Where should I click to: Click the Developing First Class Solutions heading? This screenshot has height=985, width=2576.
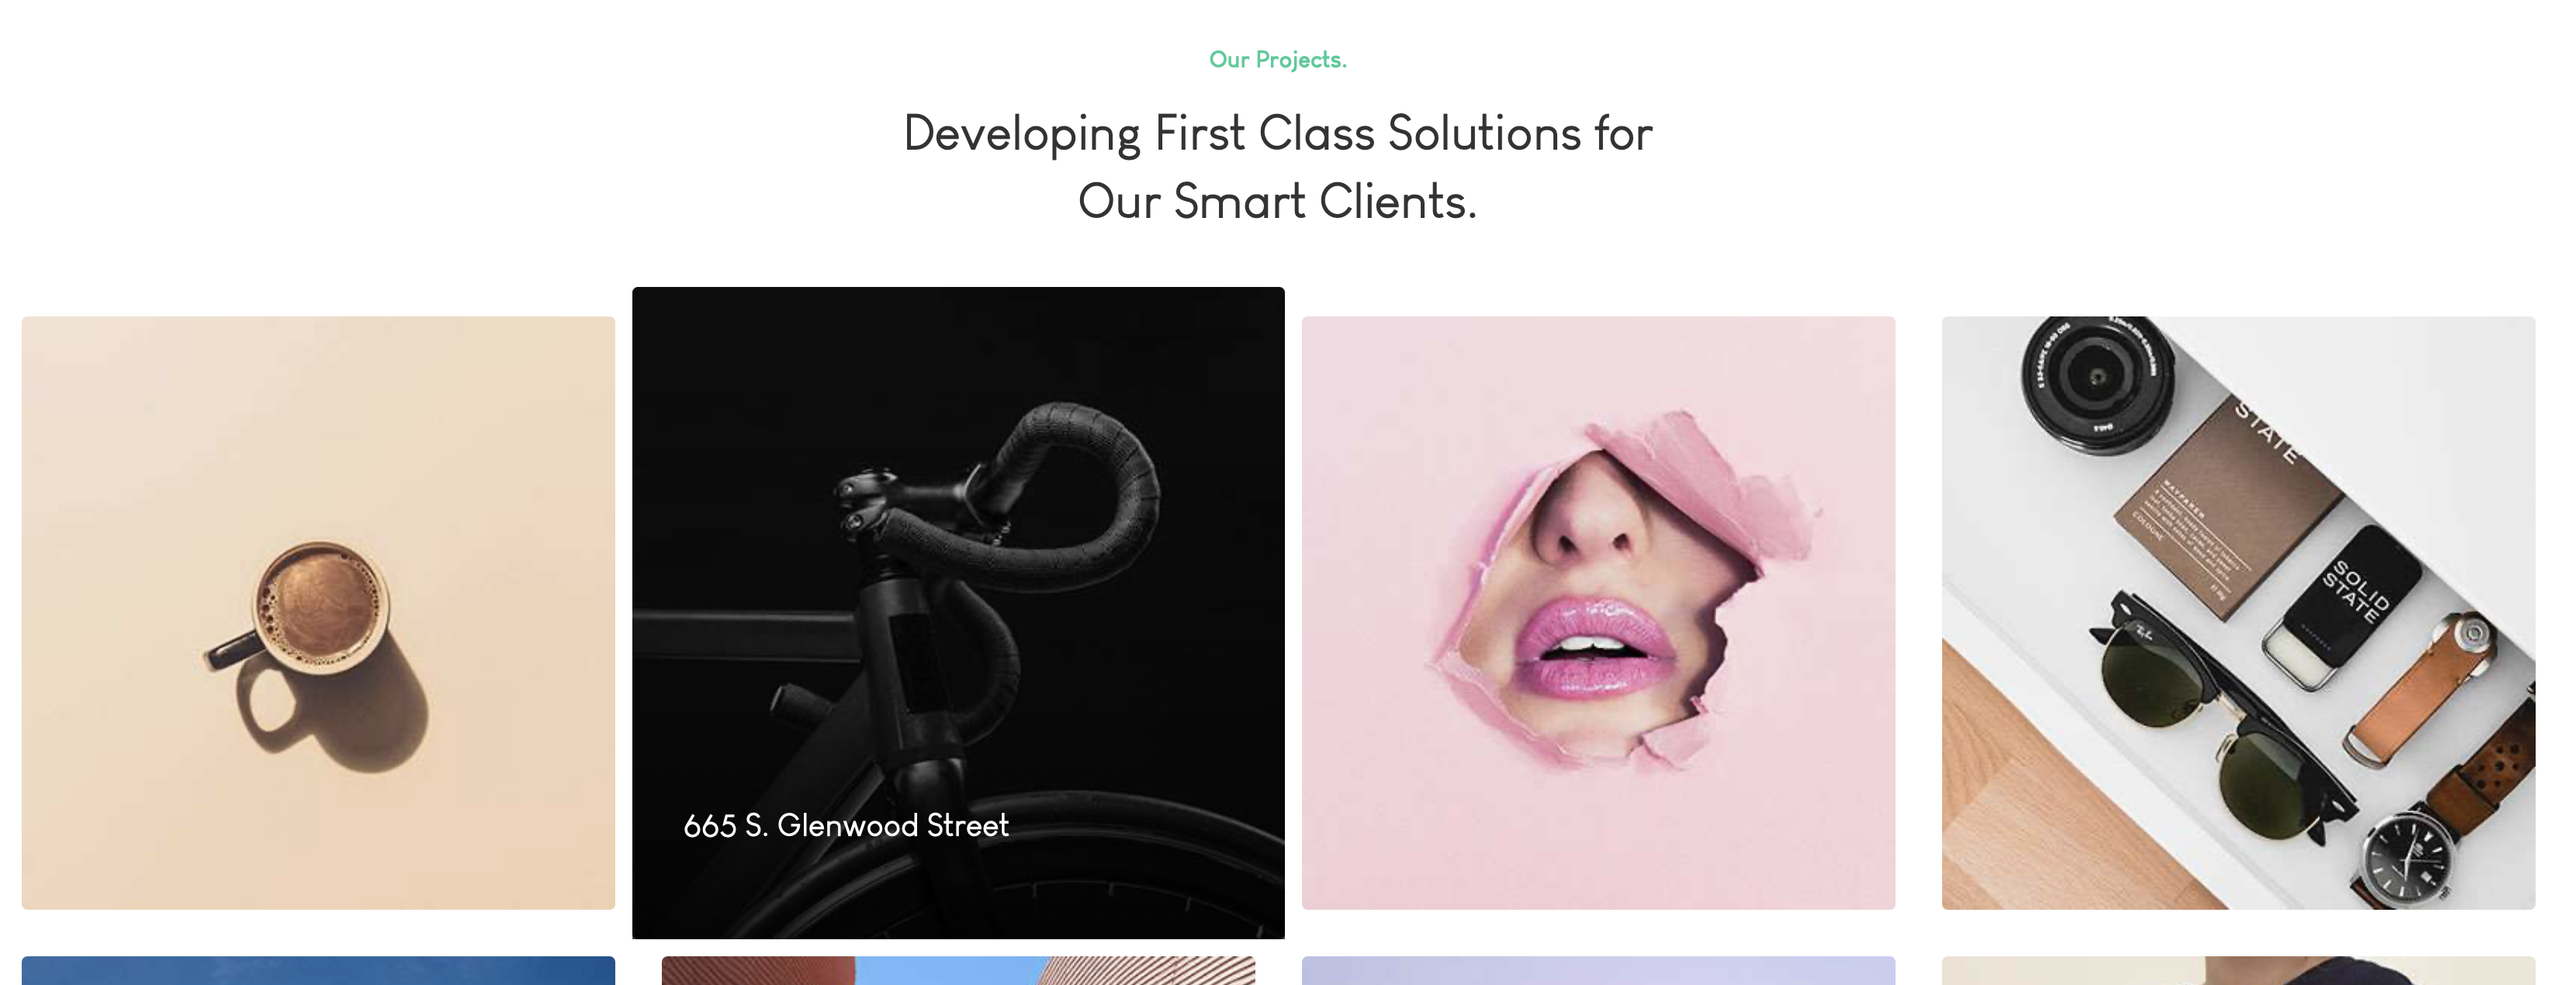tap(1278, 167)
